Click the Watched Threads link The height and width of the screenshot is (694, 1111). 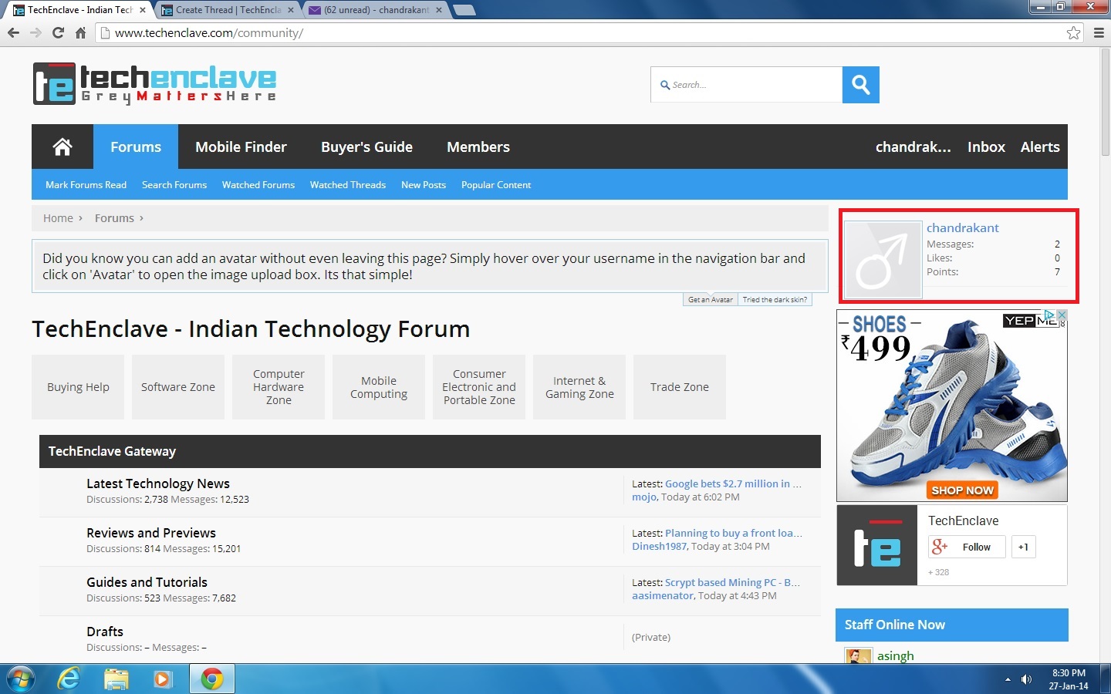click(348, 185)
